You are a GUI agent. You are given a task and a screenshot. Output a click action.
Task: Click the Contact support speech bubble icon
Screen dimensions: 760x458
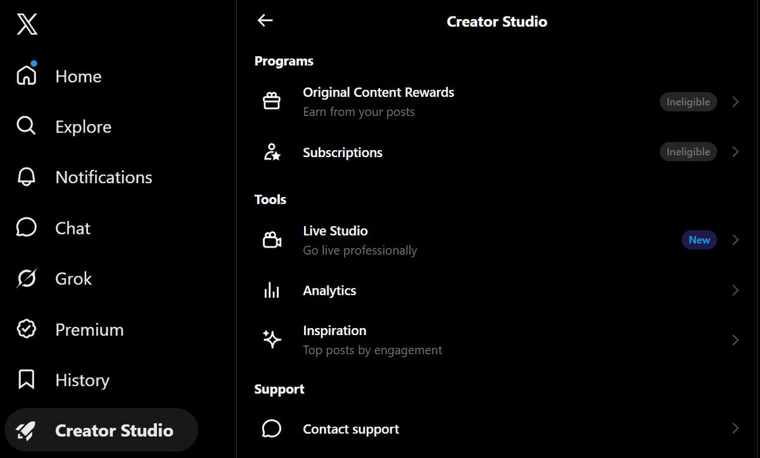pyautogui.click(x=272, y=429)
